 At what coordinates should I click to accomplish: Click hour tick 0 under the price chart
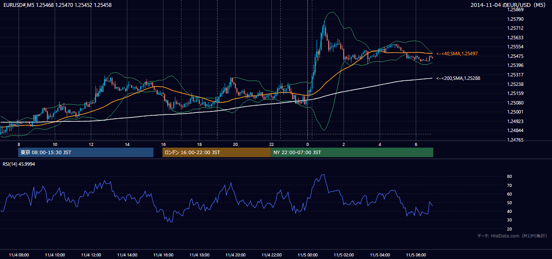308,144
